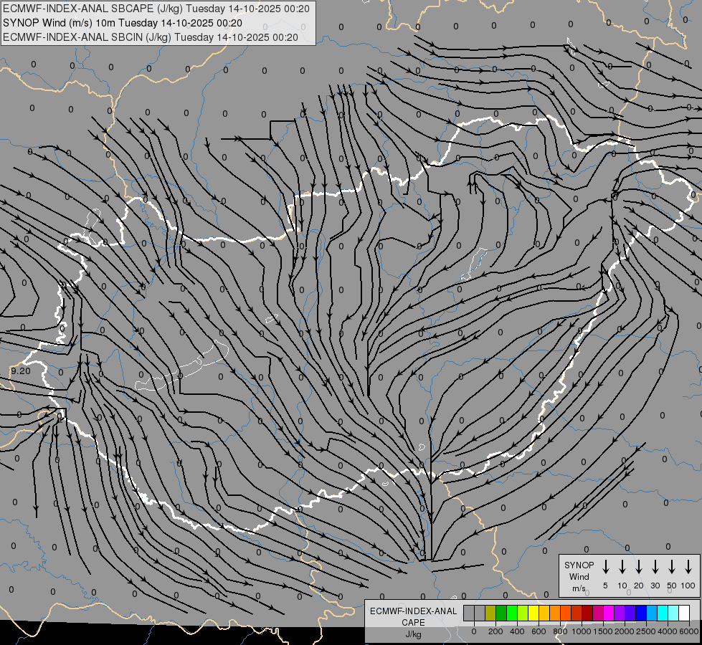Select the pure blue swatch left of 2500
Screen dimensions: 702x645
642,613
